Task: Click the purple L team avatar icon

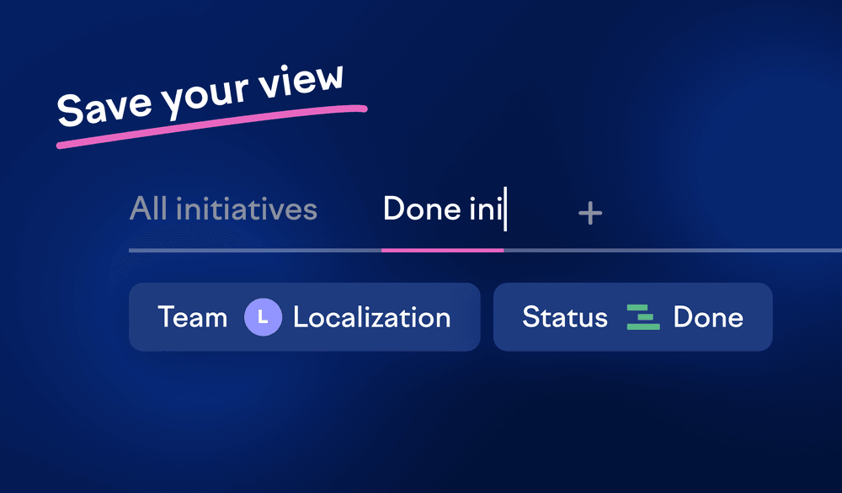Action: (x=263, y=317)
